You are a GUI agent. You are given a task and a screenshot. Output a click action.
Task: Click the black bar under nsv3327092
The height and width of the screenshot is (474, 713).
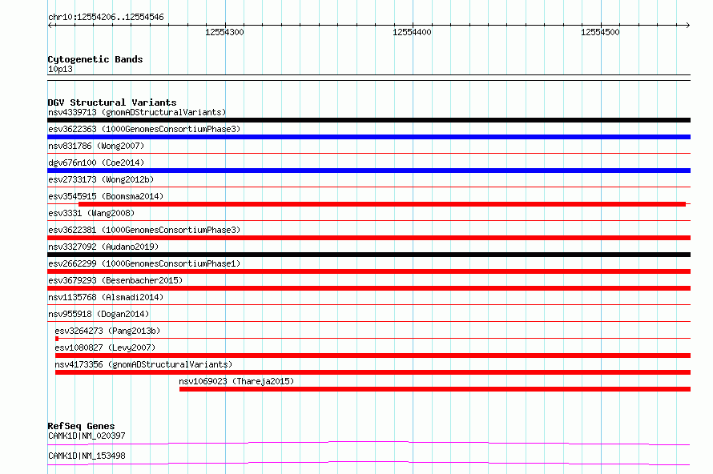(369, 255)
